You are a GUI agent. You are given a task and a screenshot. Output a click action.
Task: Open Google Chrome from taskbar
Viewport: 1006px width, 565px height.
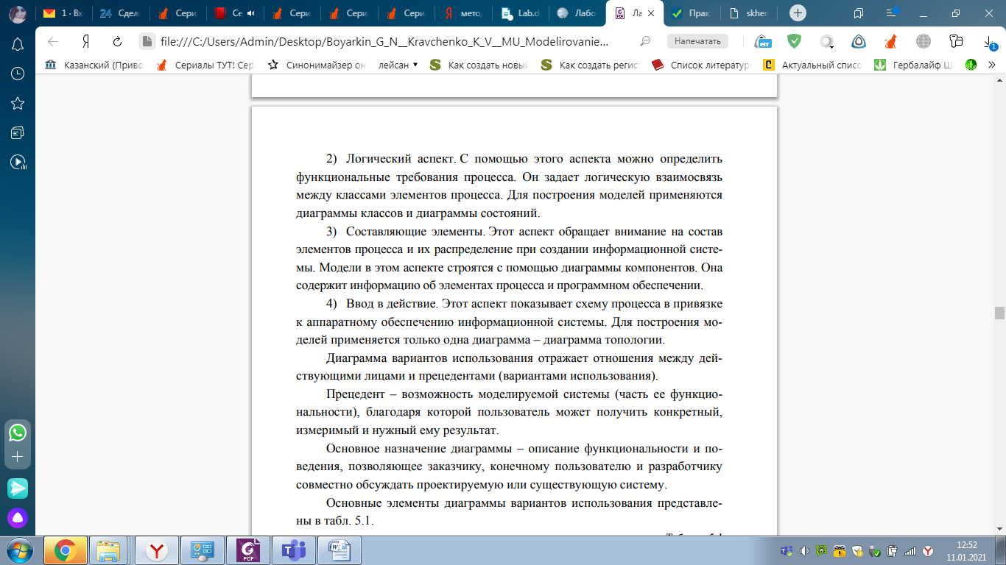[x=66, y=550]
